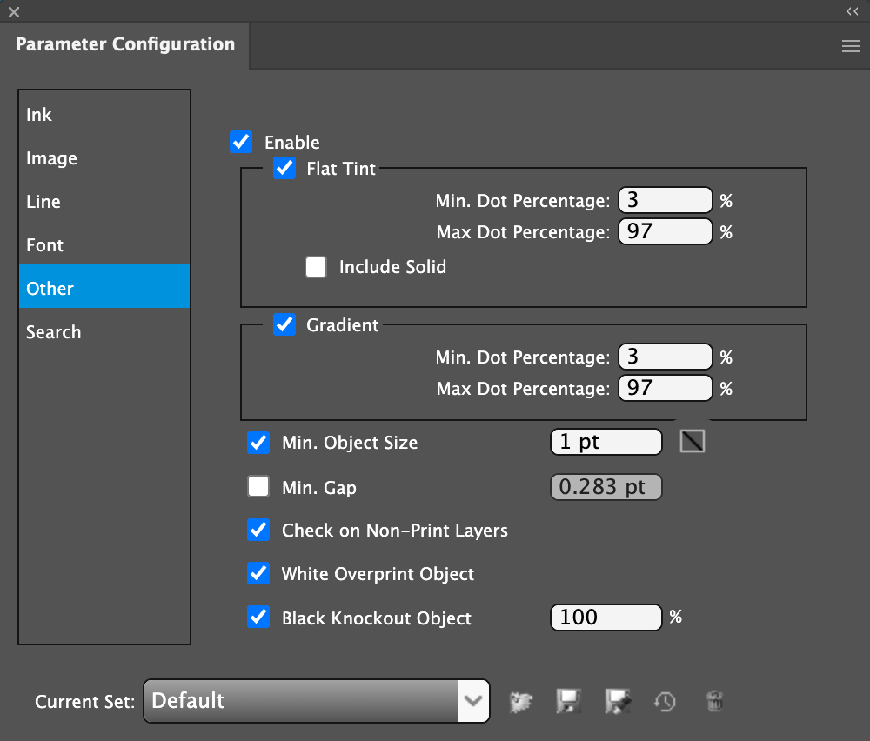Click the save parameter set floppy icon
Screen dimensions: 870x741
coord(568,701)
